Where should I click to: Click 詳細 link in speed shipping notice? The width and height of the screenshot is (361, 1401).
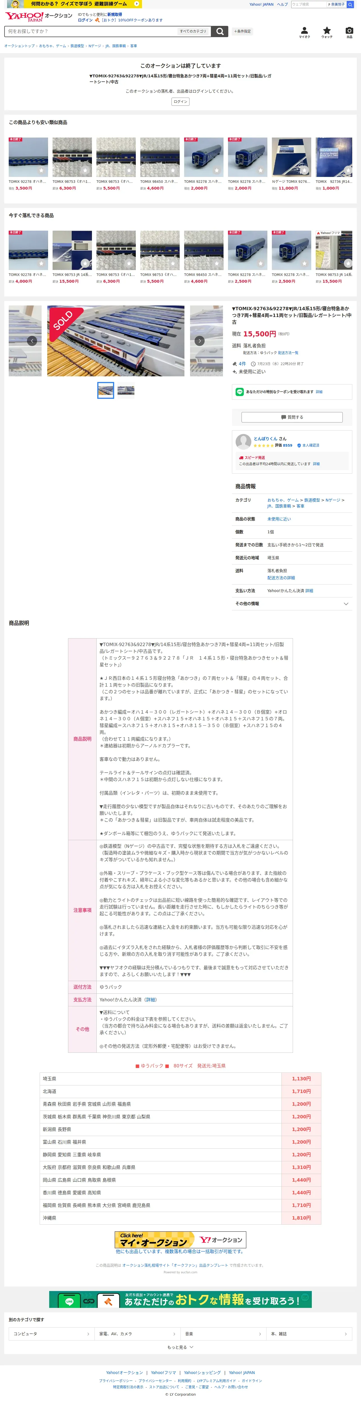316,464
